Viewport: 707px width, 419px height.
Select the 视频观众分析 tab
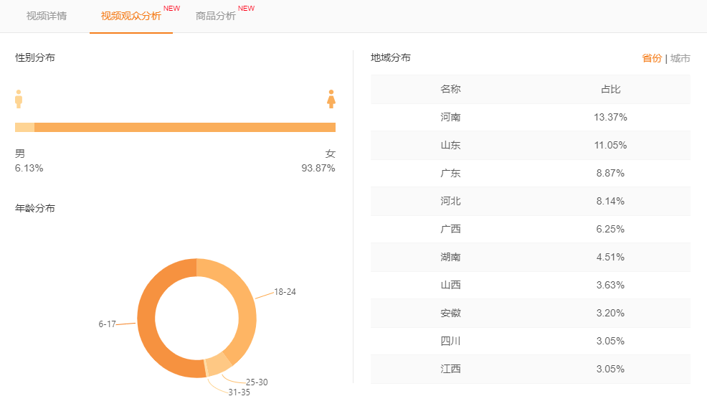click(131, 16)
